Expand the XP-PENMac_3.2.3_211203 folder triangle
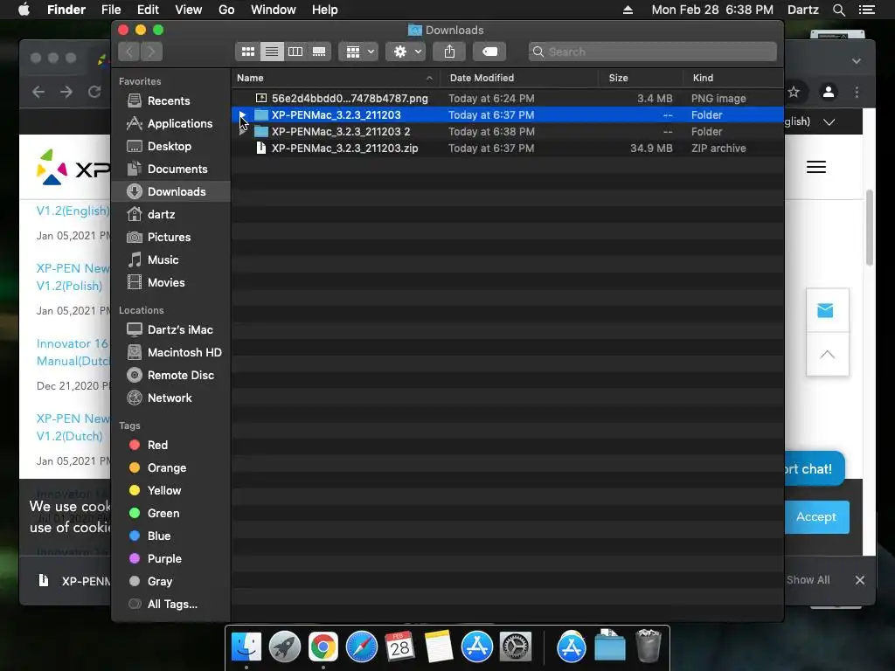The image size is (895, 671). pyautogui.click(x=243, y=115)
